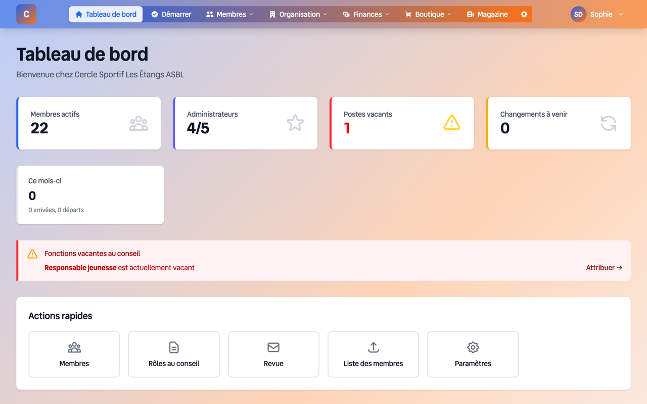This screenshot has height=404, width=647.
Task: Click the C logo in the header
Action: point(26,14)
